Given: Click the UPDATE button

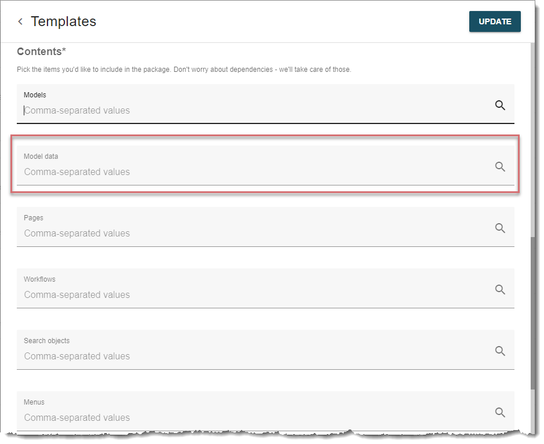Looking at the screenshot, I should [495, 21].
